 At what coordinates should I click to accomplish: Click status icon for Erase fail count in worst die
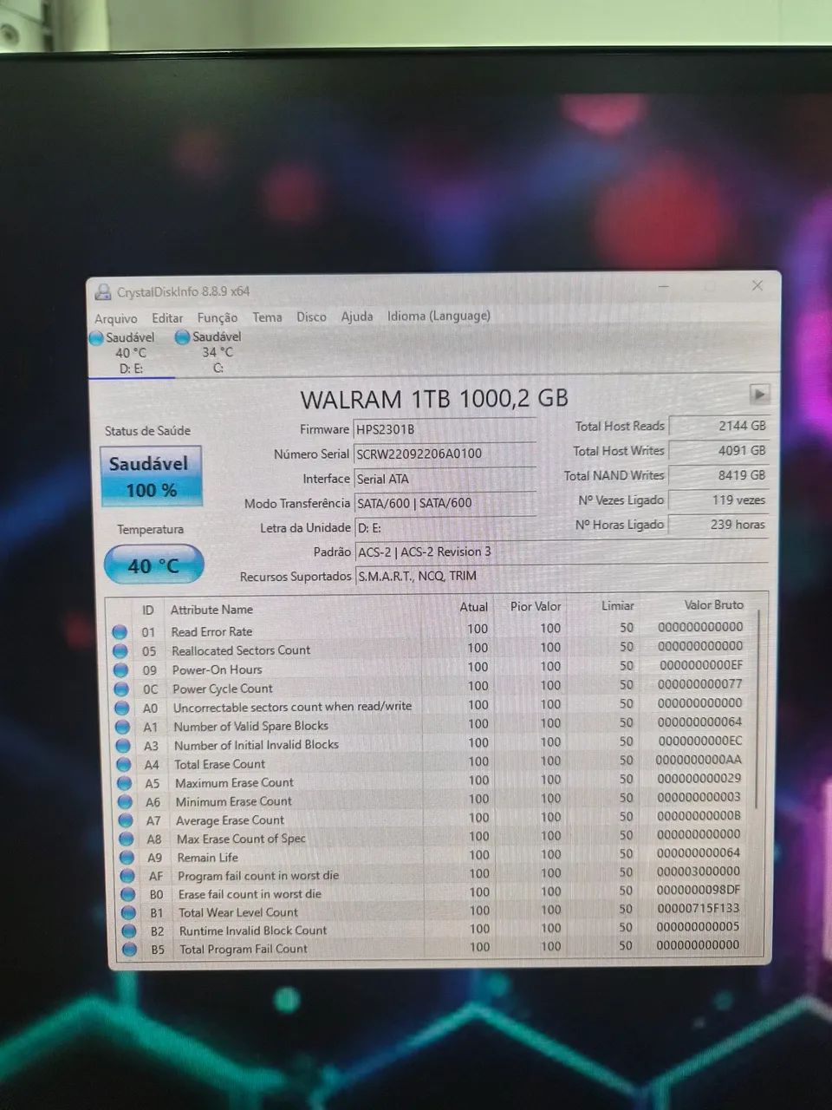point(128,894)
